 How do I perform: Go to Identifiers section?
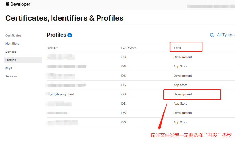(x=12, y=44)
